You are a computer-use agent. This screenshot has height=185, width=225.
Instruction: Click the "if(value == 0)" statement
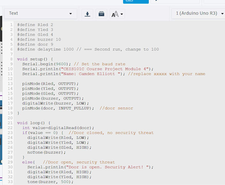(40, 133)
